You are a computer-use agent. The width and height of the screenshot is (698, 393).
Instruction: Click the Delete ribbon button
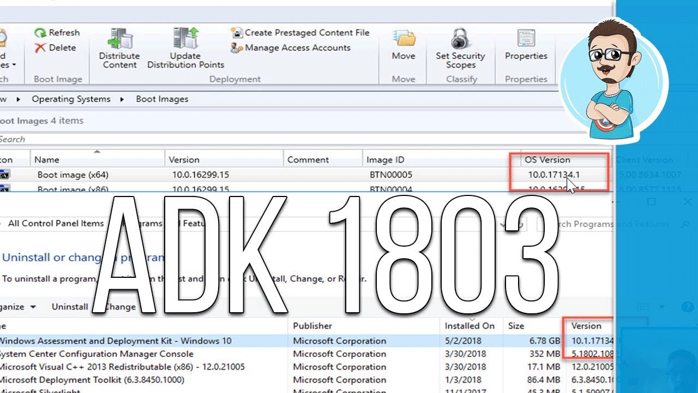[55, 48]
